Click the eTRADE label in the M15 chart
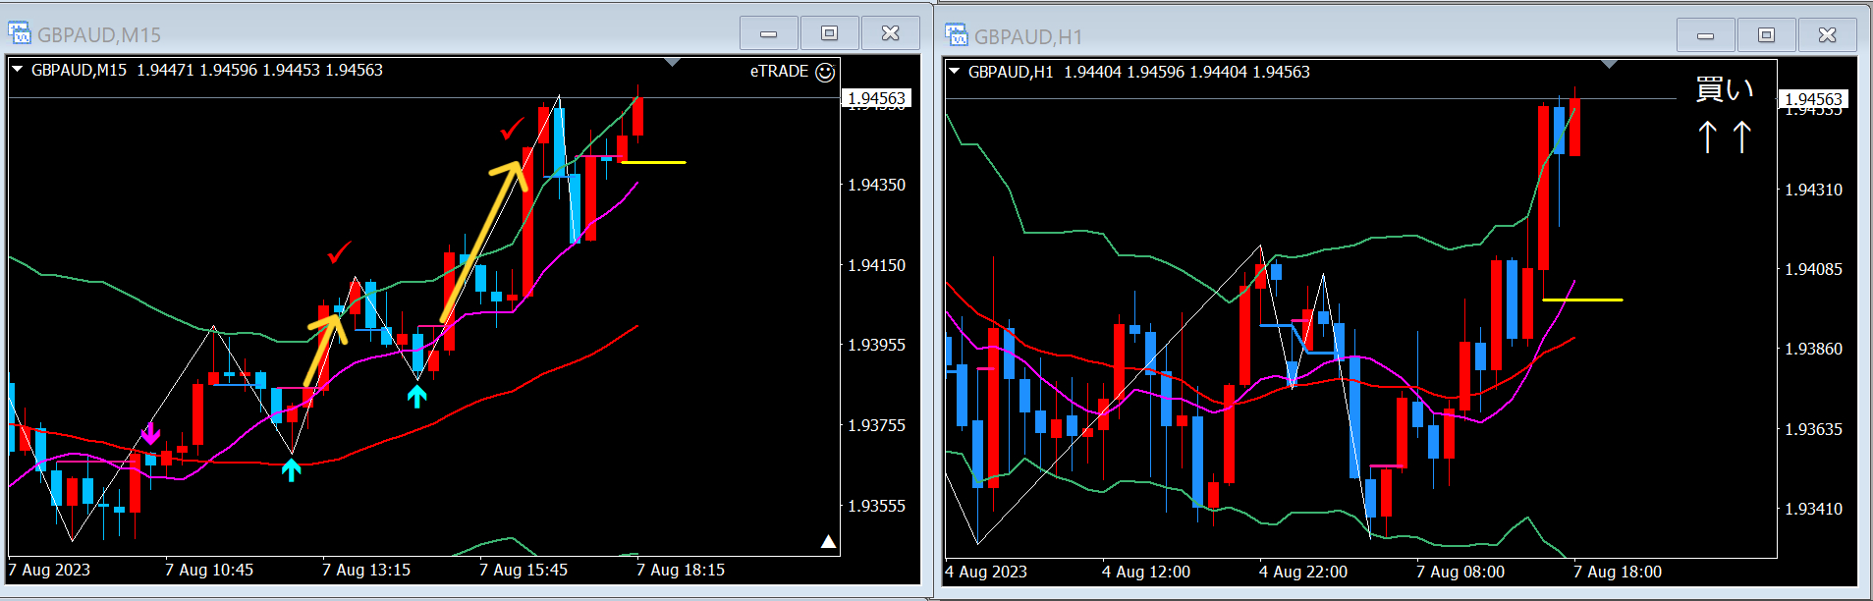 [x=779, y=72]
